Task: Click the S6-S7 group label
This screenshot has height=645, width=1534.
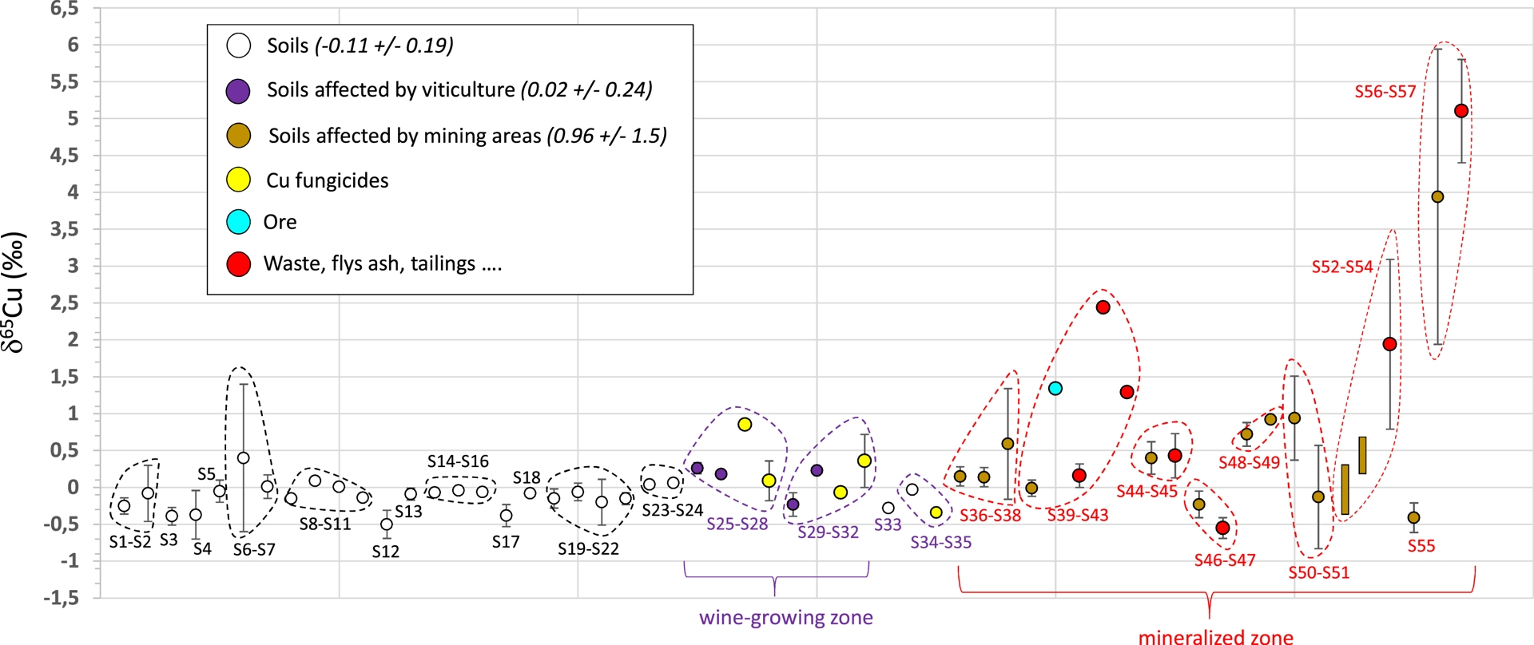Action: 254,550
